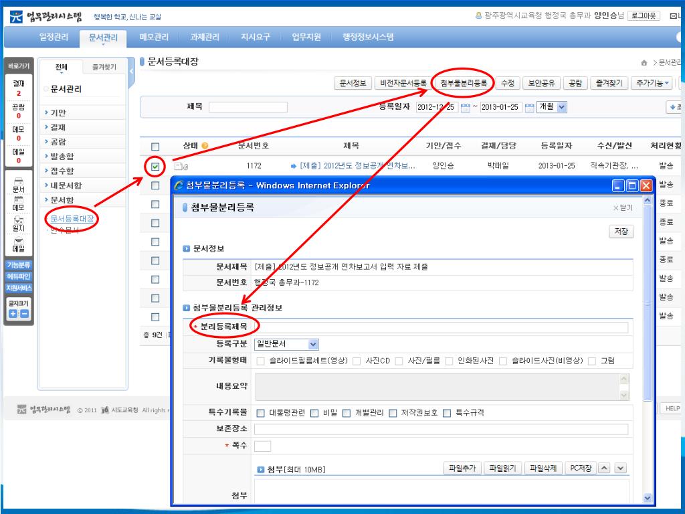This screenshot has width=685, height=514.
Task: Open the 공람 shortcut counter
Action: coord(18,111)
